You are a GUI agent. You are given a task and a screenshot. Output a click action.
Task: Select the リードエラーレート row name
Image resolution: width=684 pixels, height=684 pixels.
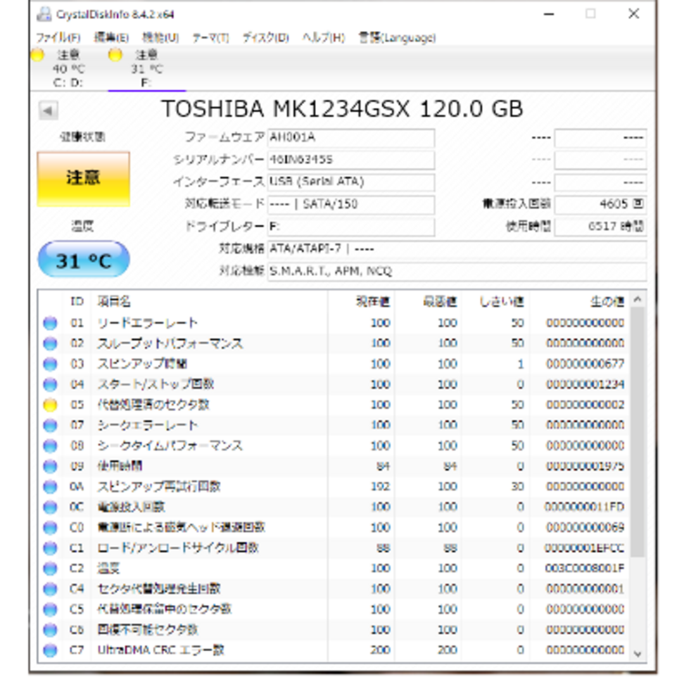click(148, 323)
